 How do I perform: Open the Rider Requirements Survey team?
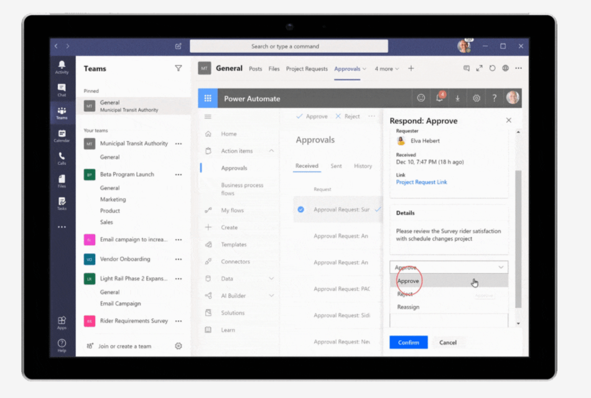[134, 321]
